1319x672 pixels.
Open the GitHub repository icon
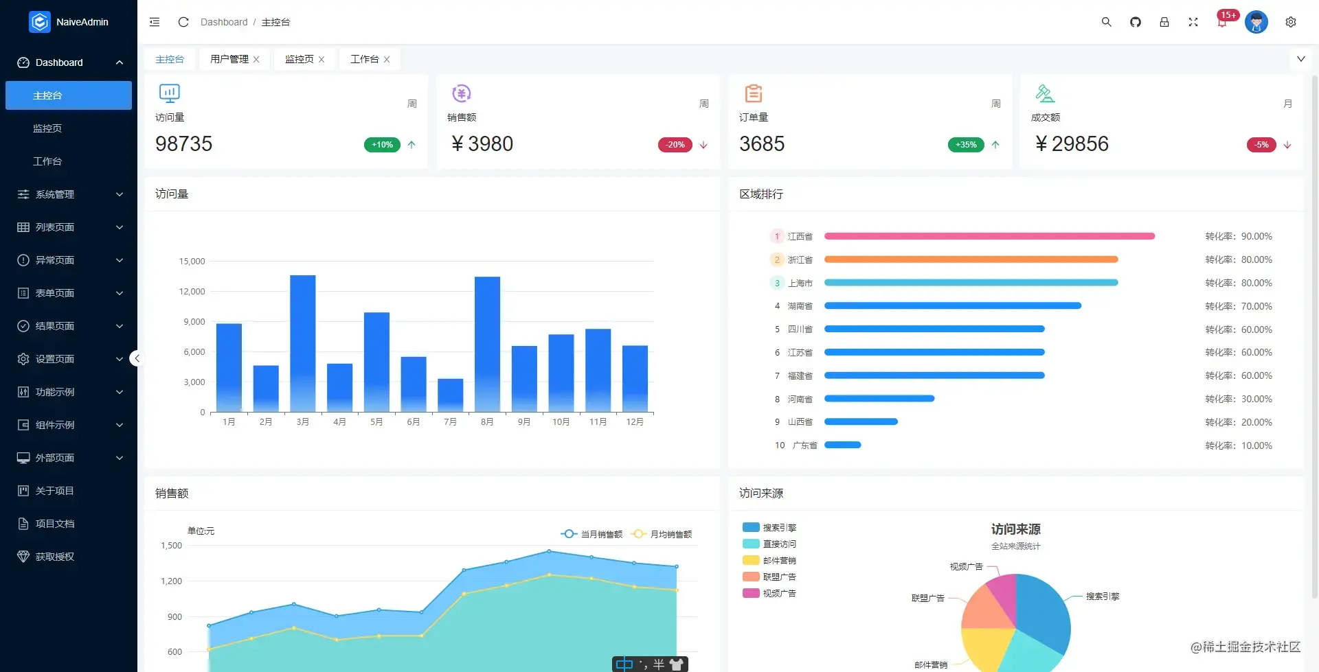coord(1136,22)
